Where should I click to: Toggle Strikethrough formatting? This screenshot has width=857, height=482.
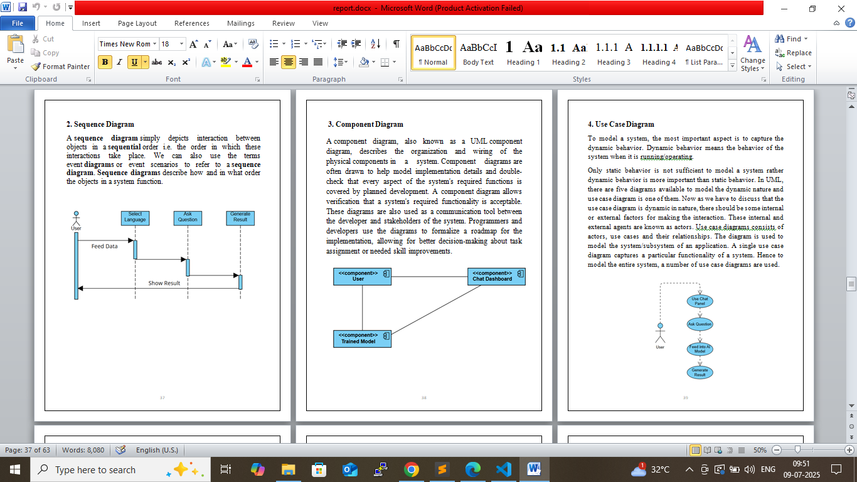click(x=157, y=62)
